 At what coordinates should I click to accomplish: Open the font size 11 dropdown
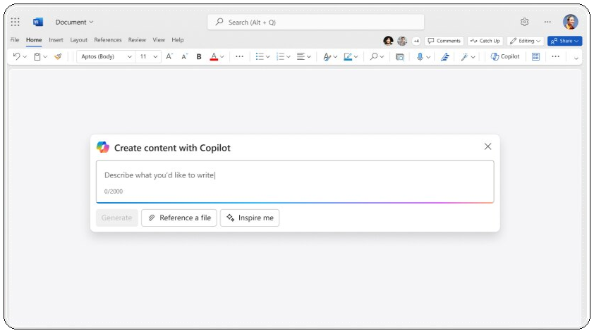pos(148,56)
